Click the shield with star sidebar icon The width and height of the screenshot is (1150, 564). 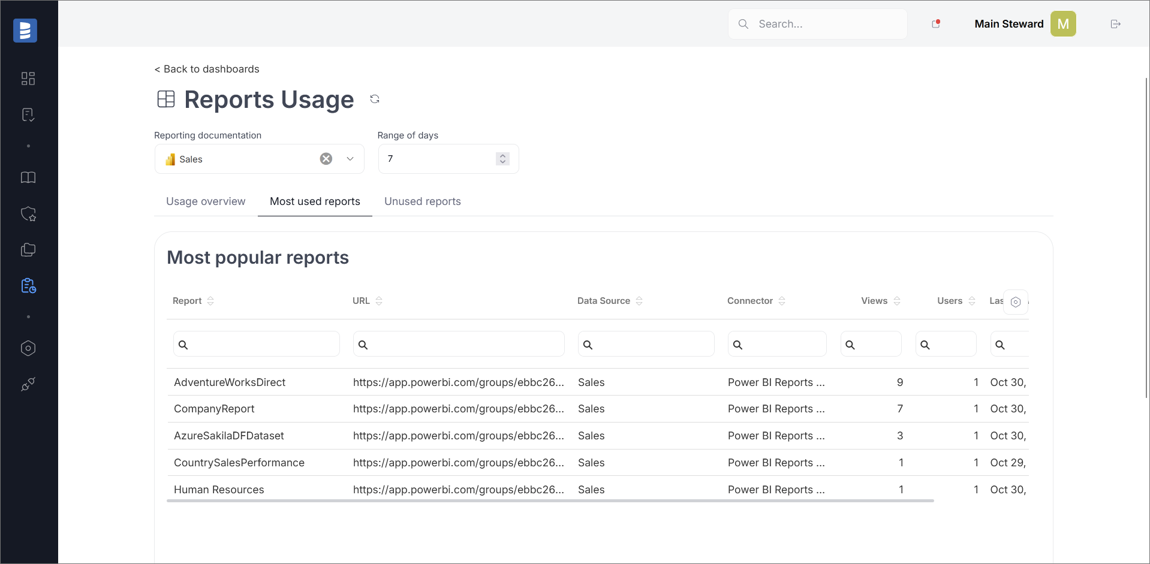pos(28,214)
